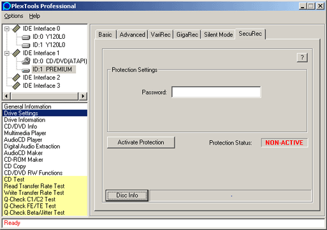The height and width of the screenshot is (230, 327).
Task: Click the hard disk icon beside ID:1 Y120L0
Action: pyautogui.click(x=26, y=45)
